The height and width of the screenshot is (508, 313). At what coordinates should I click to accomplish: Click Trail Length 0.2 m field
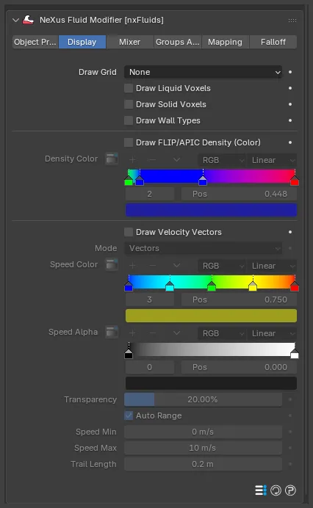203,464
